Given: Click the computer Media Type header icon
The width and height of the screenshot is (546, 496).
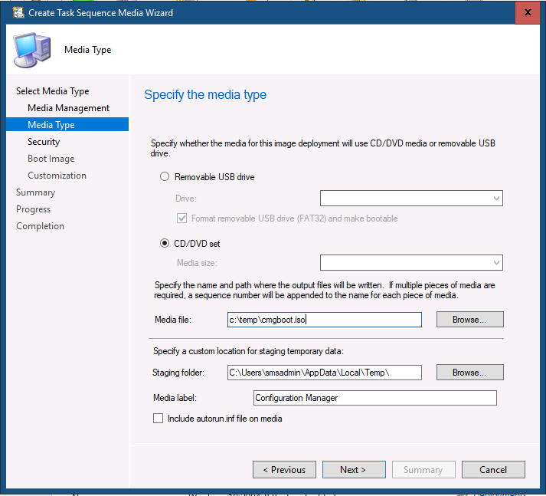Looking at the screenshot, I should [x=32, y=50].
